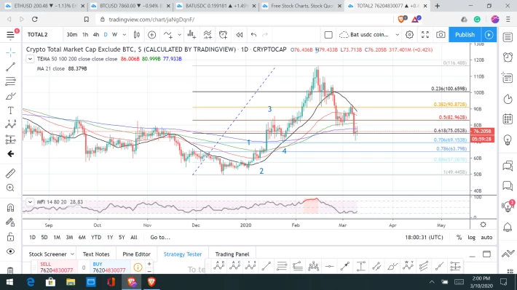517x290 pixels.
Task: Select the ruler measure tool
Action: click(10, 174)
